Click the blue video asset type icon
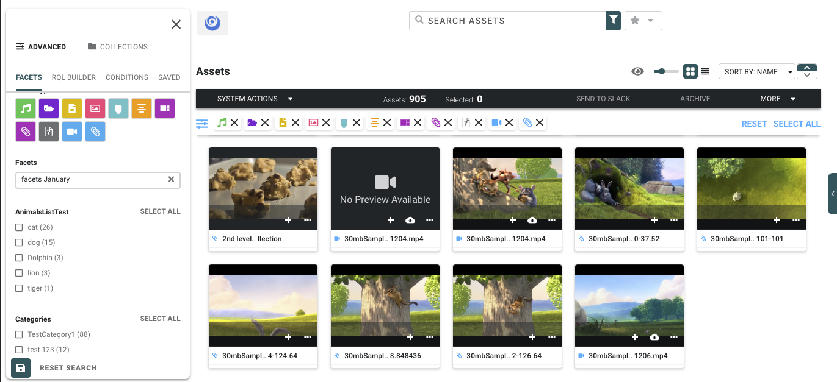The height and width of the screenshot is (382, 837). pos(72,132)
